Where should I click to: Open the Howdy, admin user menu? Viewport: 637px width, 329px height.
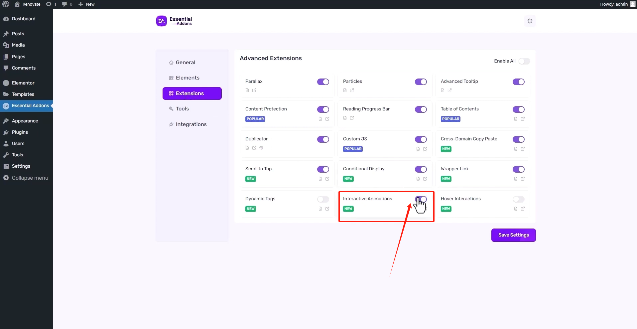(617, 4)
